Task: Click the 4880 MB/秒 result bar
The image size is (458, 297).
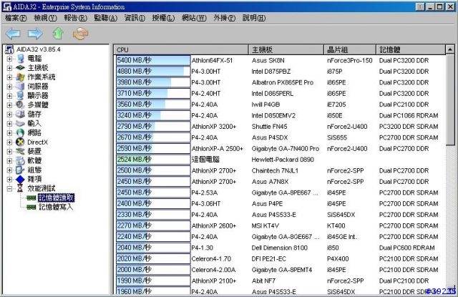Action: point(153,72)
